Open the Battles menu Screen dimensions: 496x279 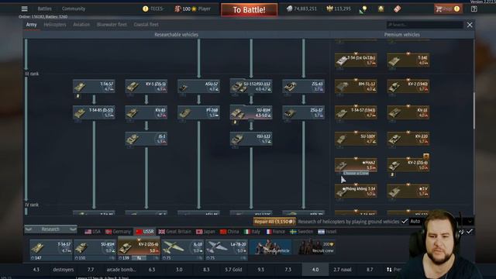click(x=45, y=9)
